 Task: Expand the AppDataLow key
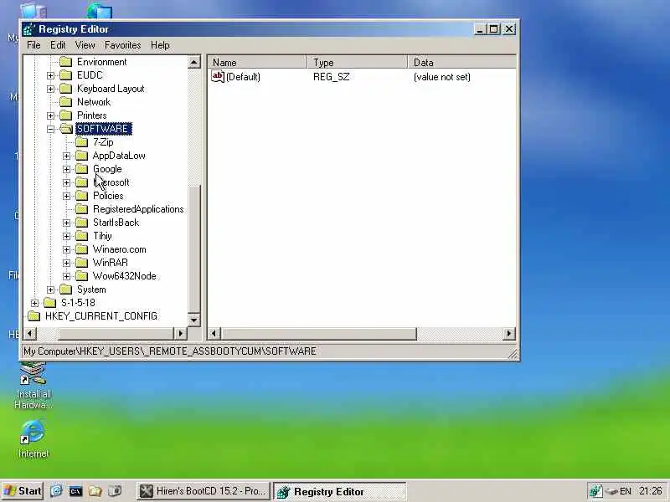(x=66, y=156)
